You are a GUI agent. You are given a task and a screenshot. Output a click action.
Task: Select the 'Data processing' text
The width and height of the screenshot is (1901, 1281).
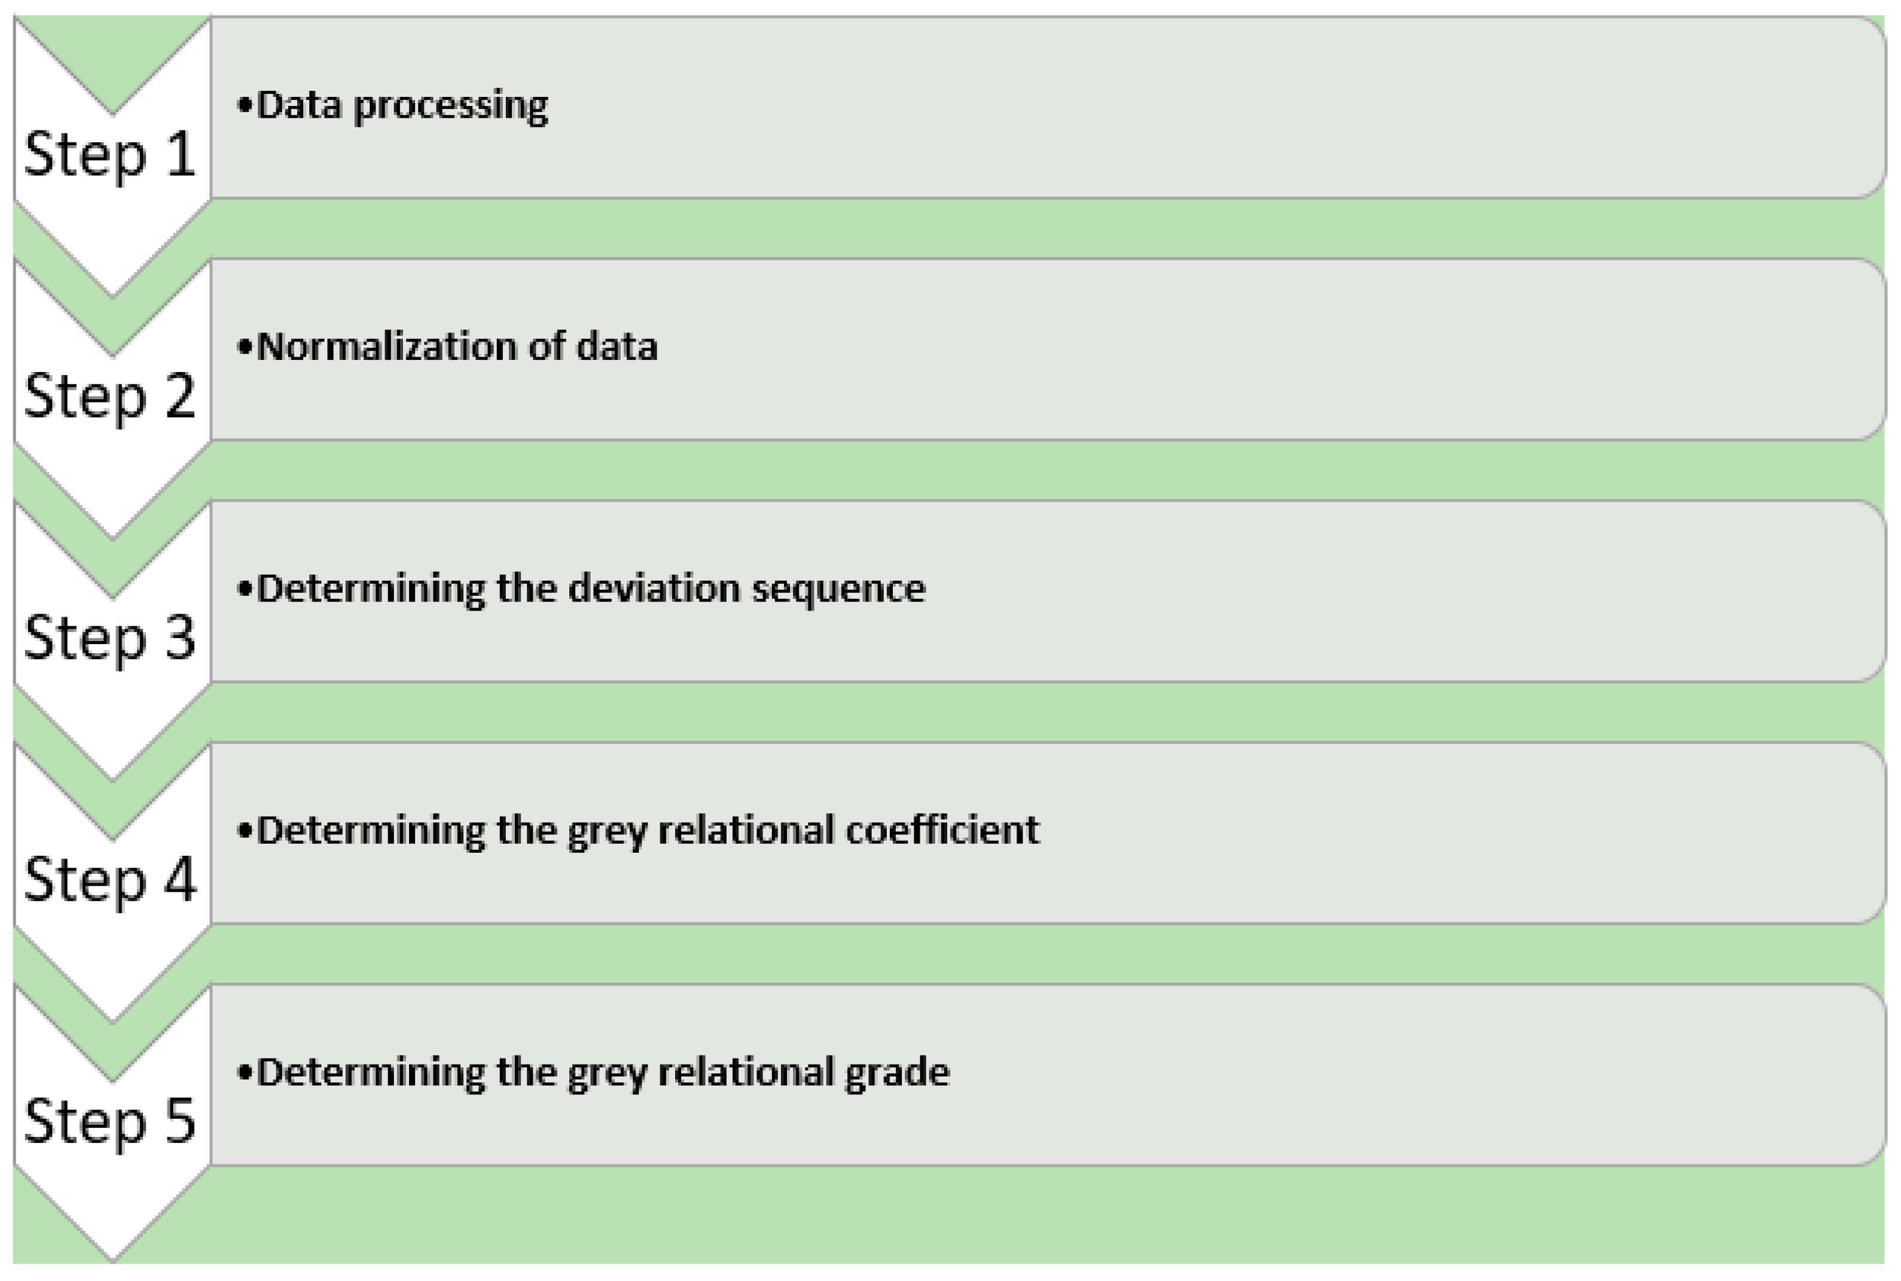point(402,106)
